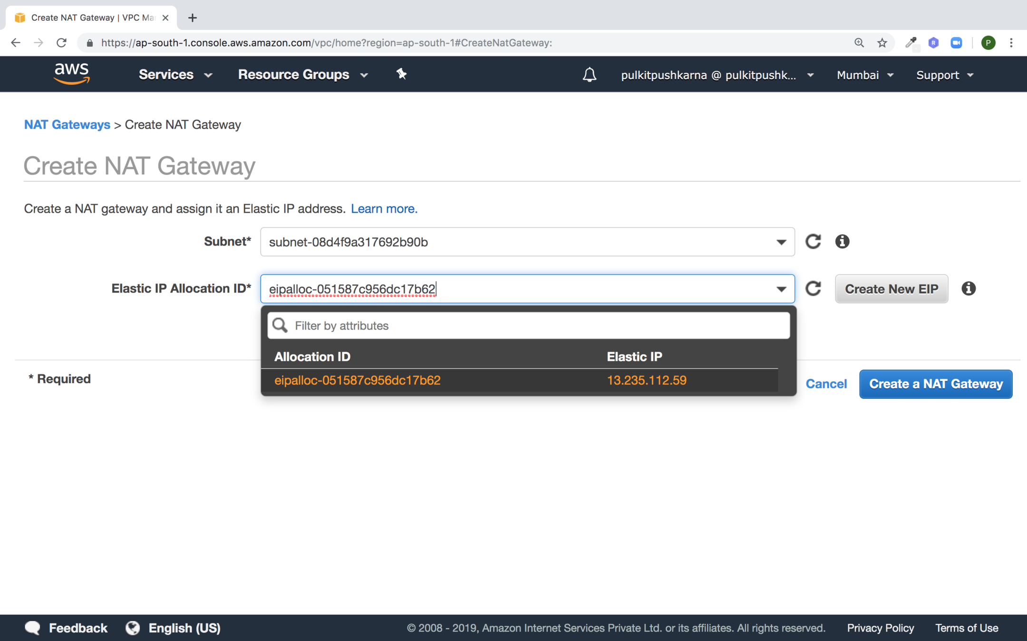Open the Support dropdown menu

tap(945, 75)
